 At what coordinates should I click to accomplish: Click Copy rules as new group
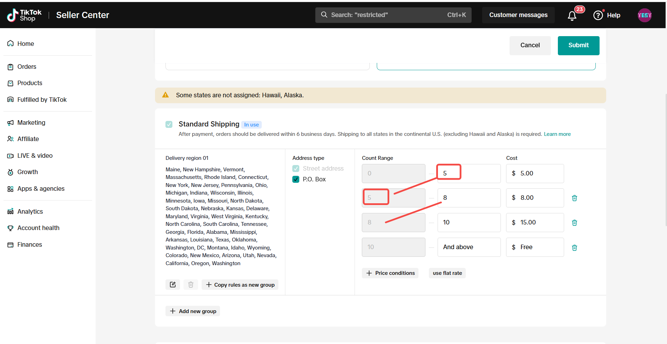pos(240,285)
